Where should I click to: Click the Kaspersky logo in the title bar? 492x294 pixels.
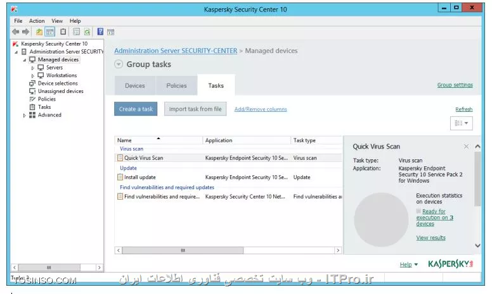click(14, 9)
